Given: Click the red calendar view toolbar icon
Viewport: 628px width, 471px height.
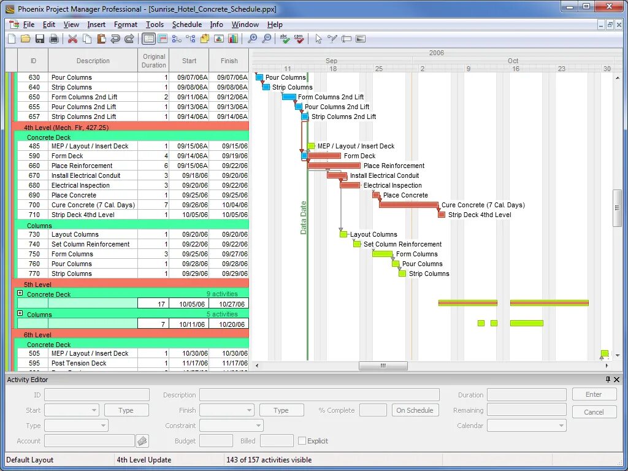Looking at the screenshot, I should click(x=163, y=39).
